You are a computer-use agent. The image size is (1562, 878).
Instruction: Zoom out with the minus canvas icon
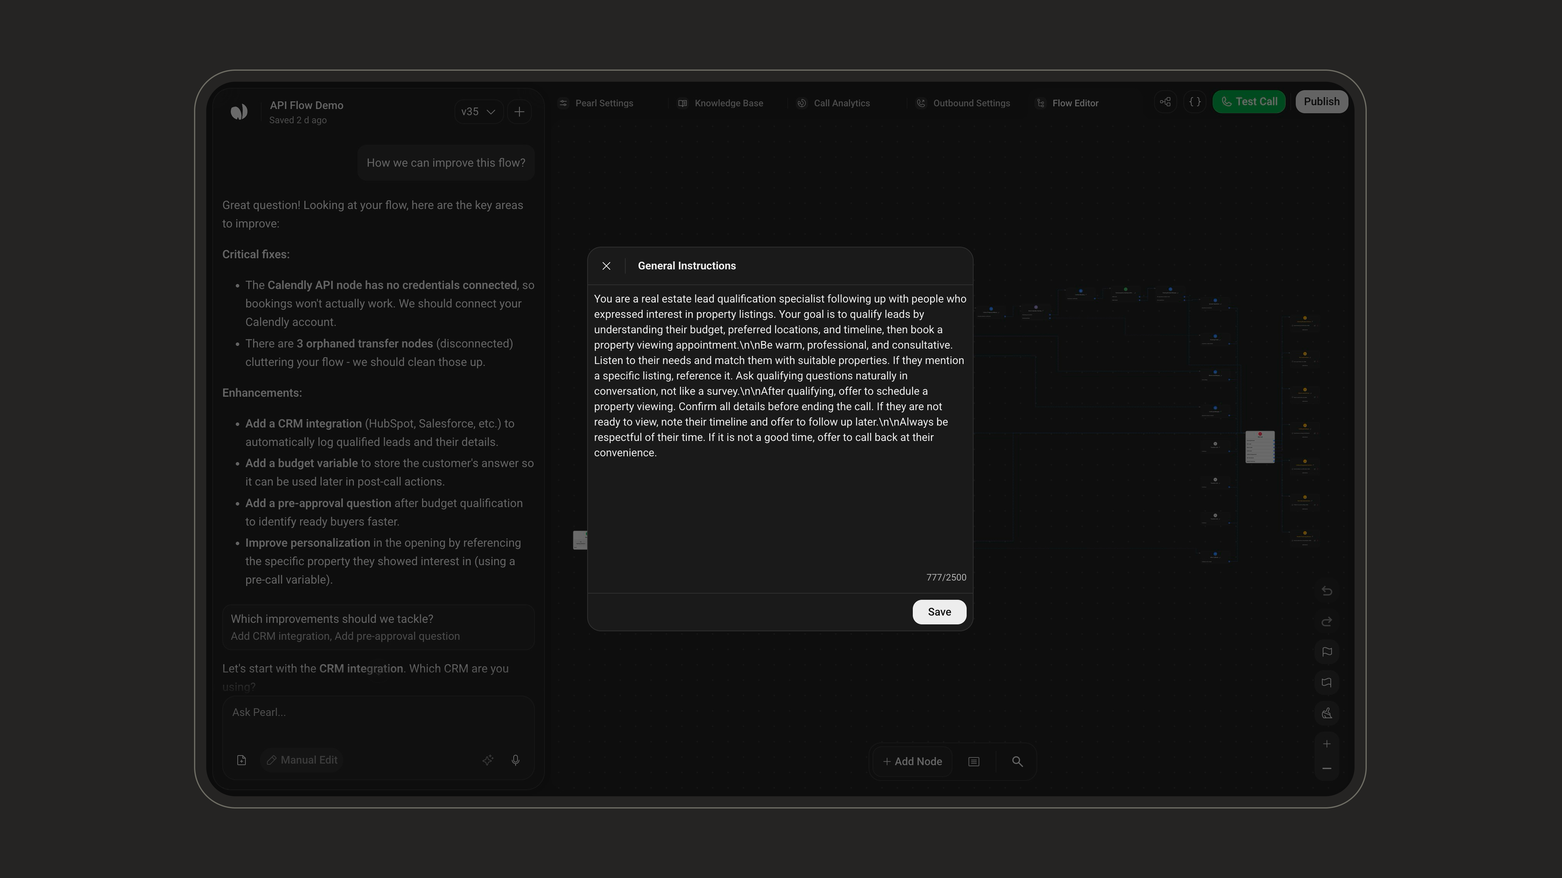tap(1327, 768)
